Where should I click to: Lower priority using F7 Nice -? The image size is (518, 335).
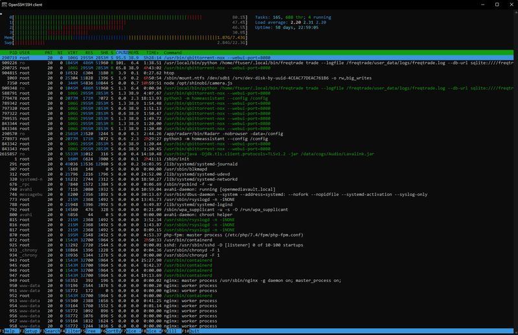pyautogui.click(x=131, y=331)
